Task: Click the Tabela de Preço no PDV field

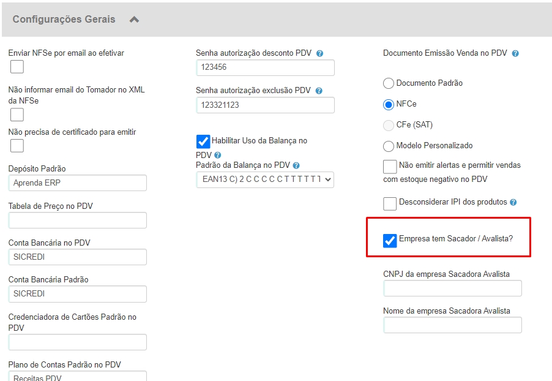Action: click(x=78, y=220)
